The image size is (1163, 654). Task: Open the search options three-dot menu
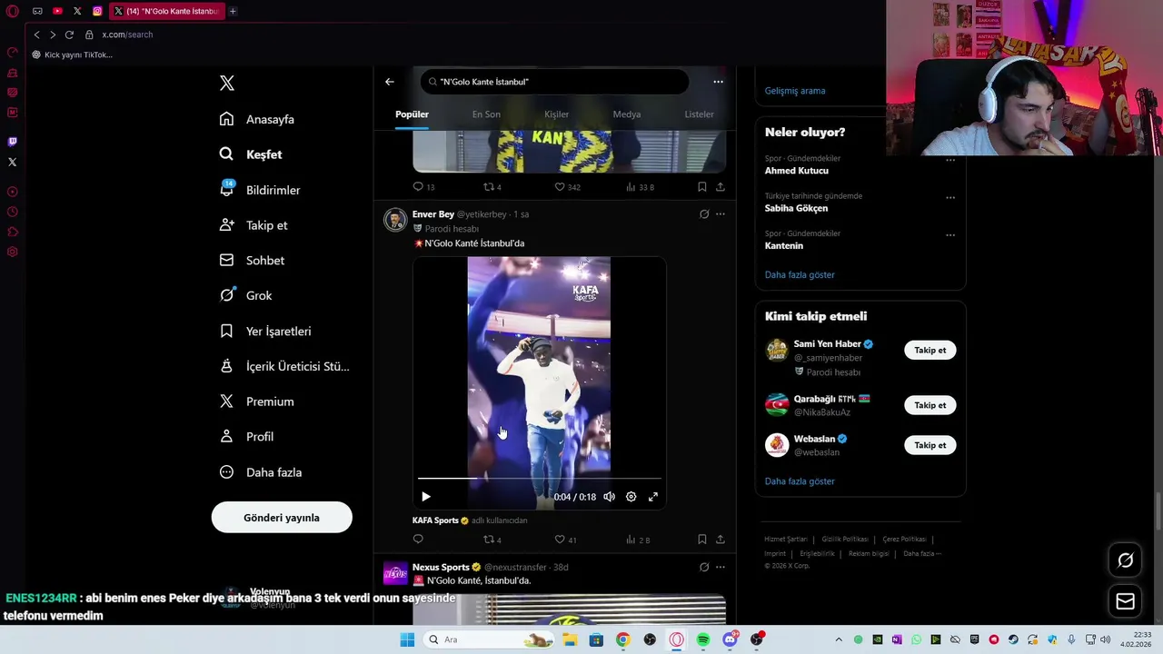(718, 82)
